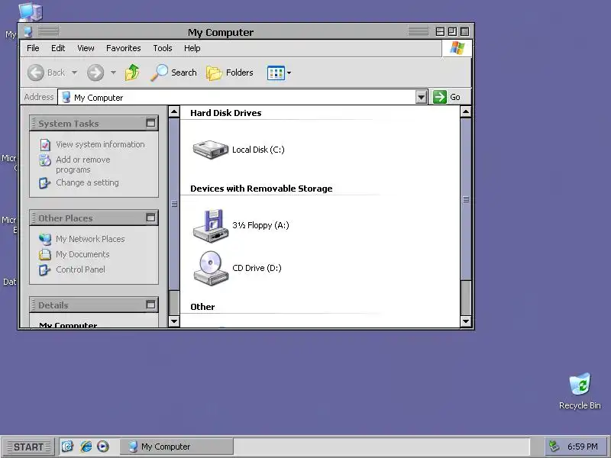The image size is (611, 458).
Task: Select the CD Drive (D:) icon
Action: pyautogui.click(x=211, y=269)
